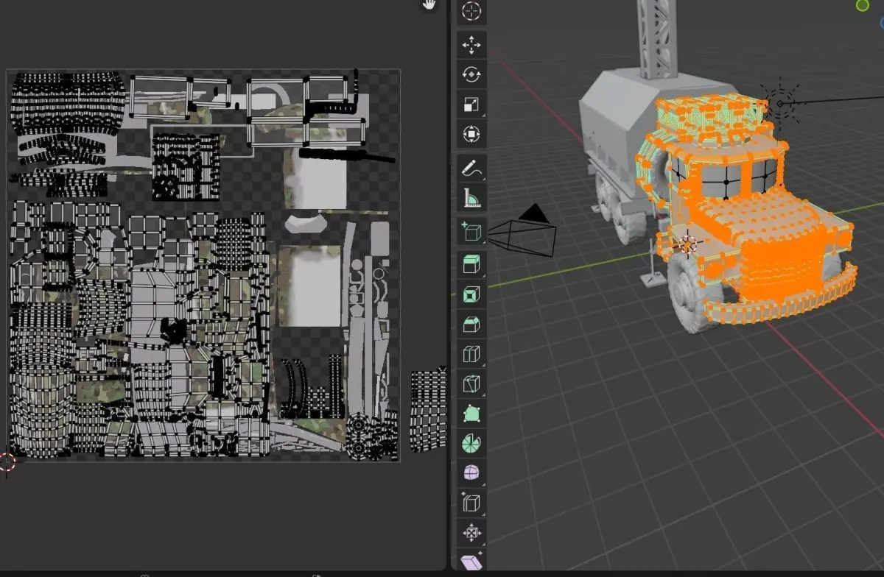Select the Rotate tool
Screen dimensions: 884x577
pos(471,74)
